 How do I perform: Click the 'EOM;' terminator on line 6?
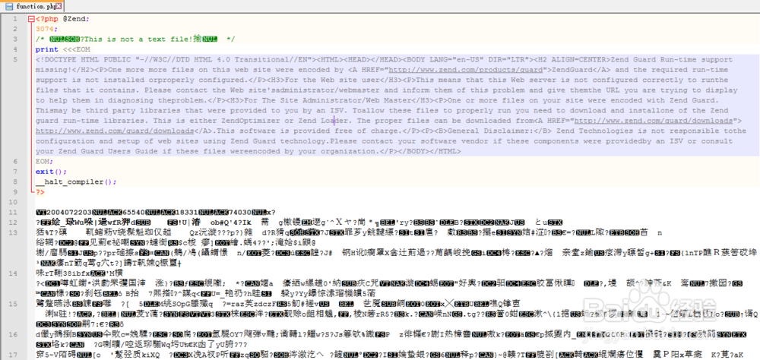click(45, 161)
